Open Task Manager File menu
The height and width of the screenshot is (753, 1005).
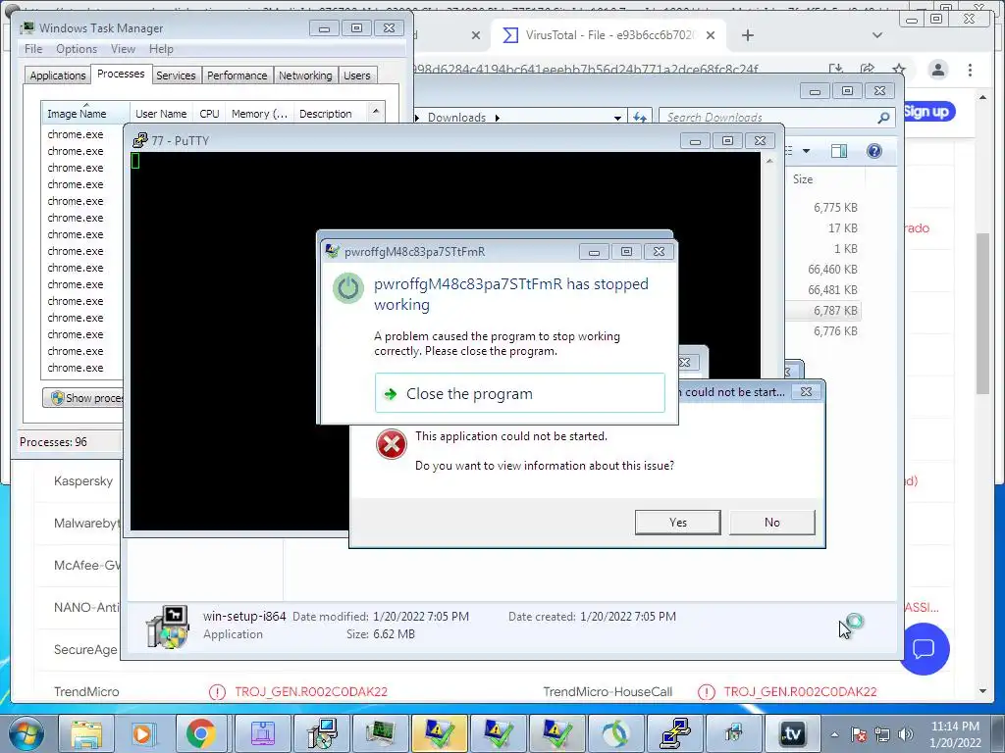33,49
